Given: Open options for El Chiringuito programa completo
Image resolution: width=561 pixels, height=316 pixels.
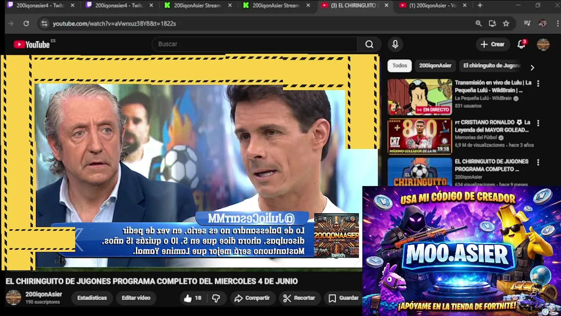Looking at the screenshot, I should (x=538, y=162).
